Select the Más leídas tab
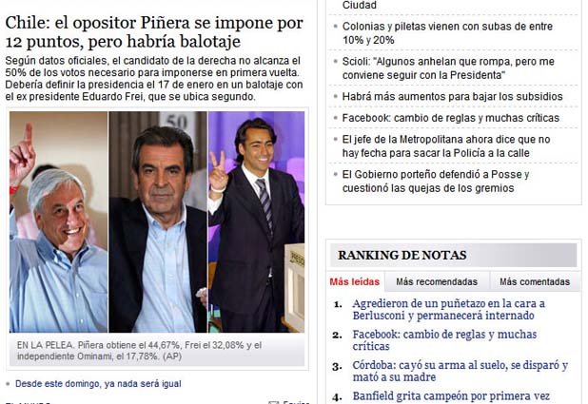 pos(355,281)
